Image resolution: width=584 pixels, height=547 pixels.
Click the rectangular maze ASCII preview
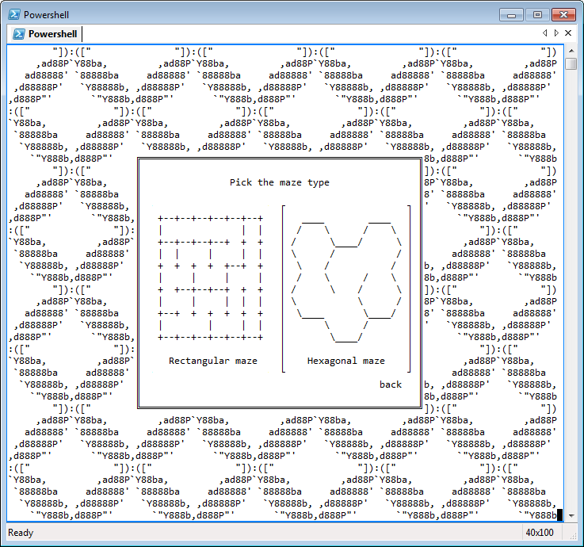210,277
